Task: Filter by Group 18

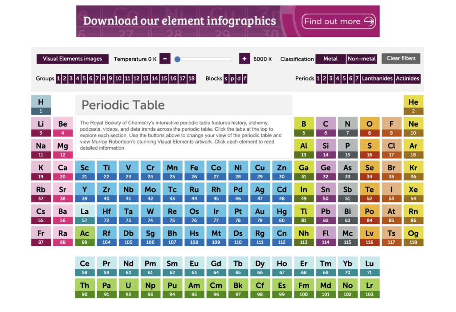Action: [x=191, y=79]
